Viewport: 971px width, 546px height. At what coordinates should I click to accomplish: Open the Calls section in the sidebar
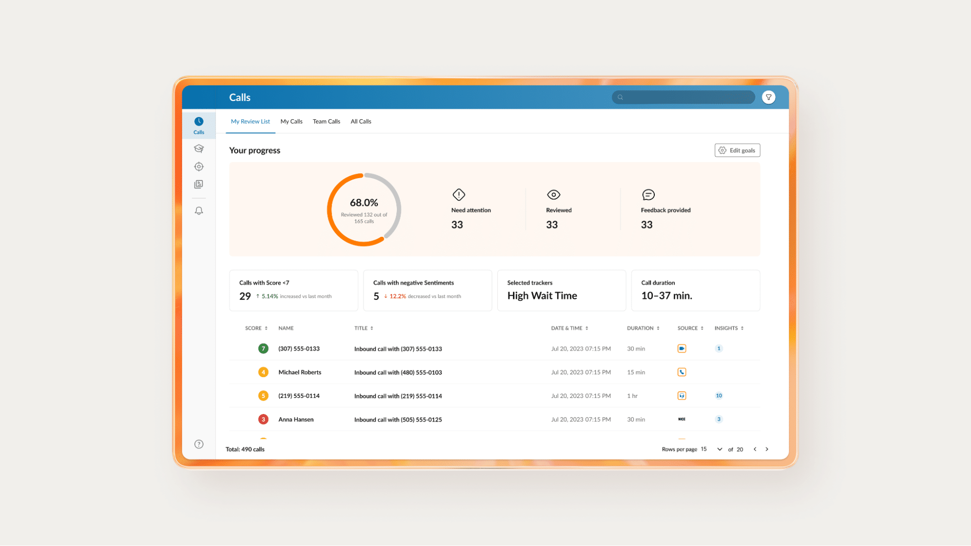[199, 125]
